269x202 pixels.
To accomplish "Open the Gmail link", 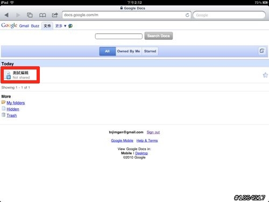I will (x=24, y=26).
